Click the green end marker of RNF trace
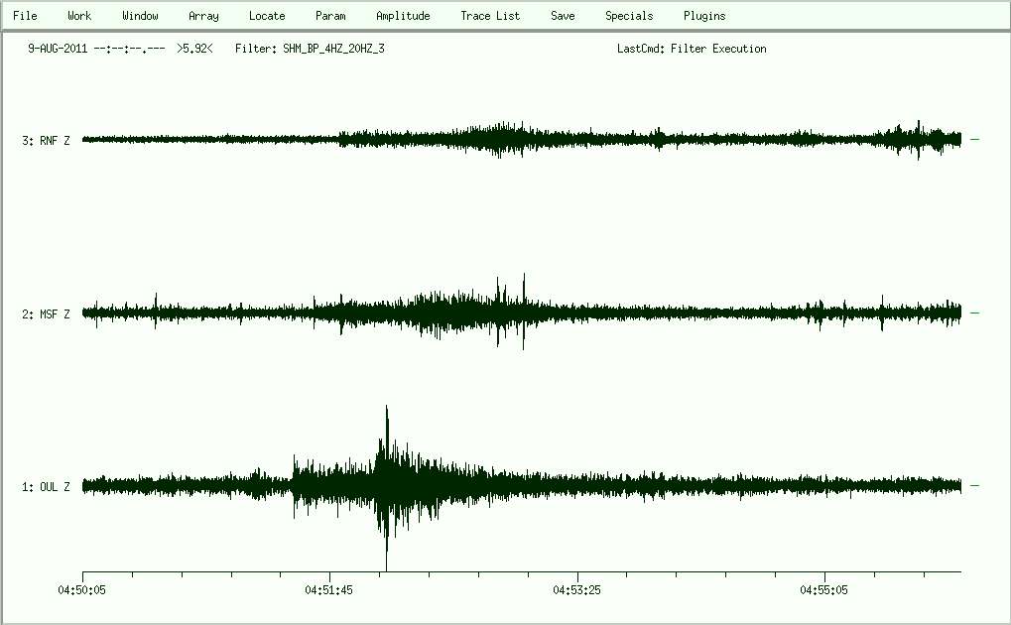1011x625 pixels. 974,140
